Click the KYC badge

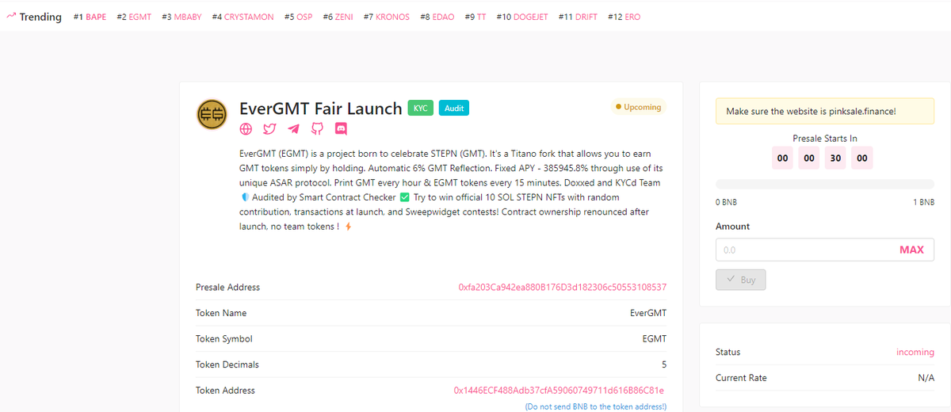[421, 108]
